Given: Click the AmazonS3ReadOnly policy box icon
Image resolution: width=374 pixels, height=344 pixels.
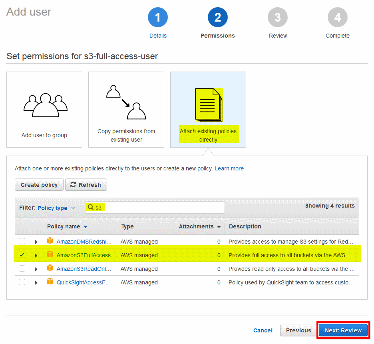Looking at the screenshot, I should click(50, 268).
